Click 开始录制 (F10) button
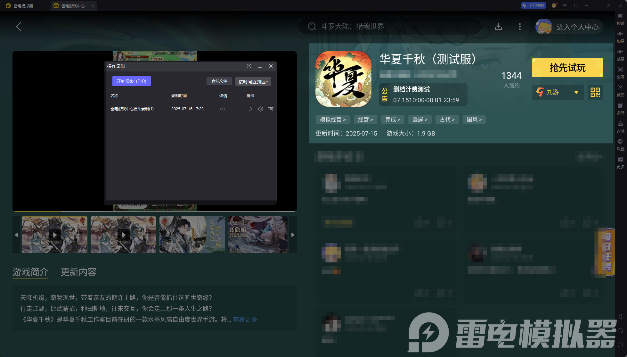 click(131, 81)
